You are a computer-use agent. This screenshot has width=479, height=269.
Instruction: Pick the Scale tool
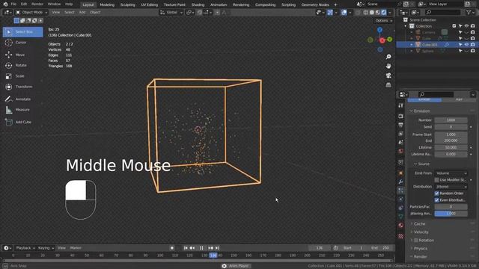click(22, 76)
